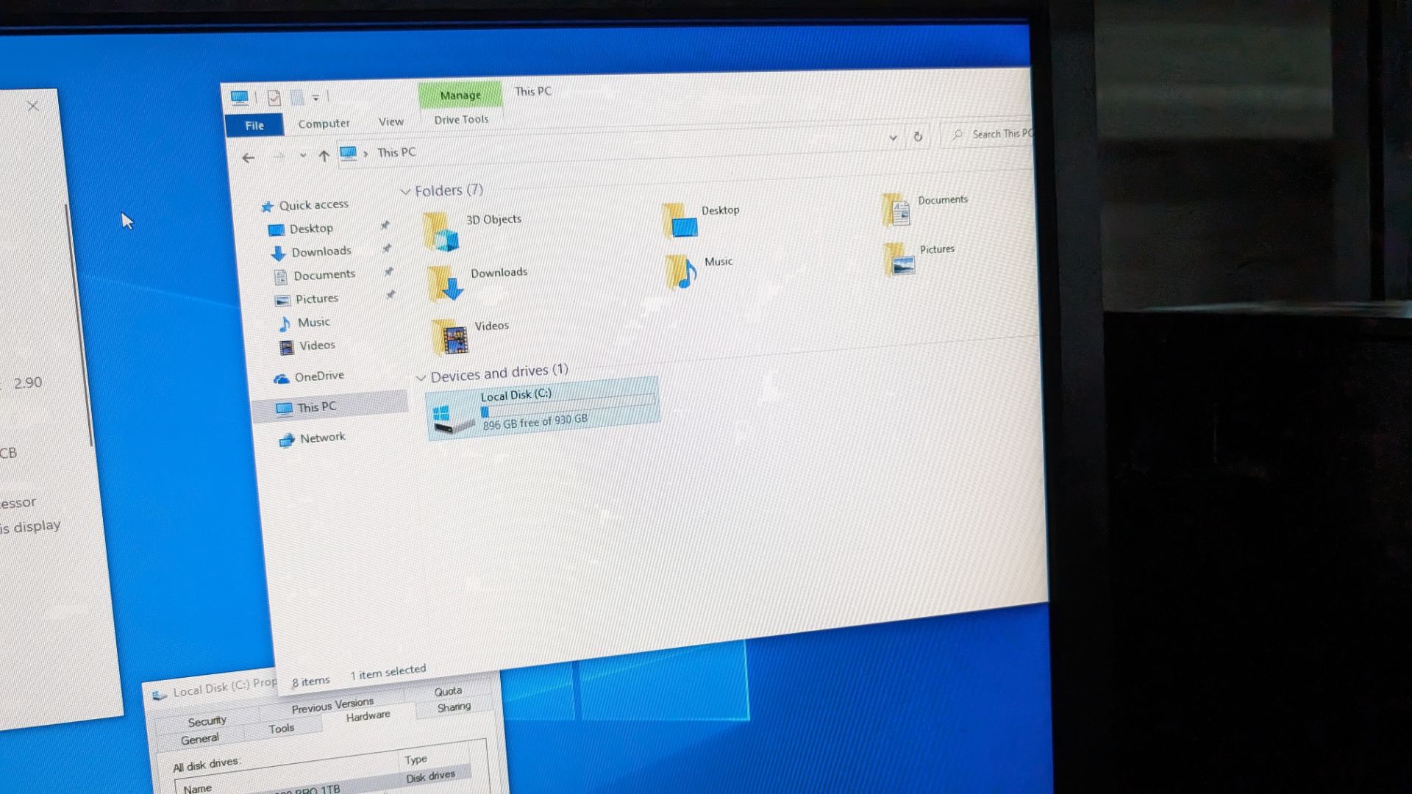The image size is (1412, 794).
Task: Click the Search This PC field
Action: (x=989, y=135)
